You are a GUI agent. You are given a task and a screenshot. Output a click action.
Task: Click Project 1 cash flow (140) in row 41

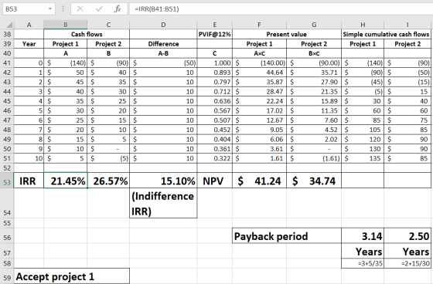66,63
